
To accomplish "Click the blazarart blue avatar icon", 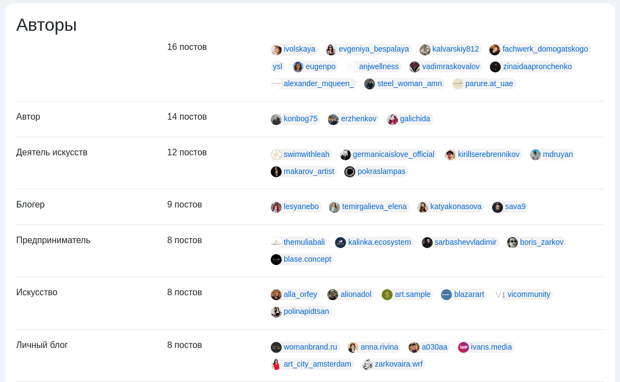I will 446,295.
